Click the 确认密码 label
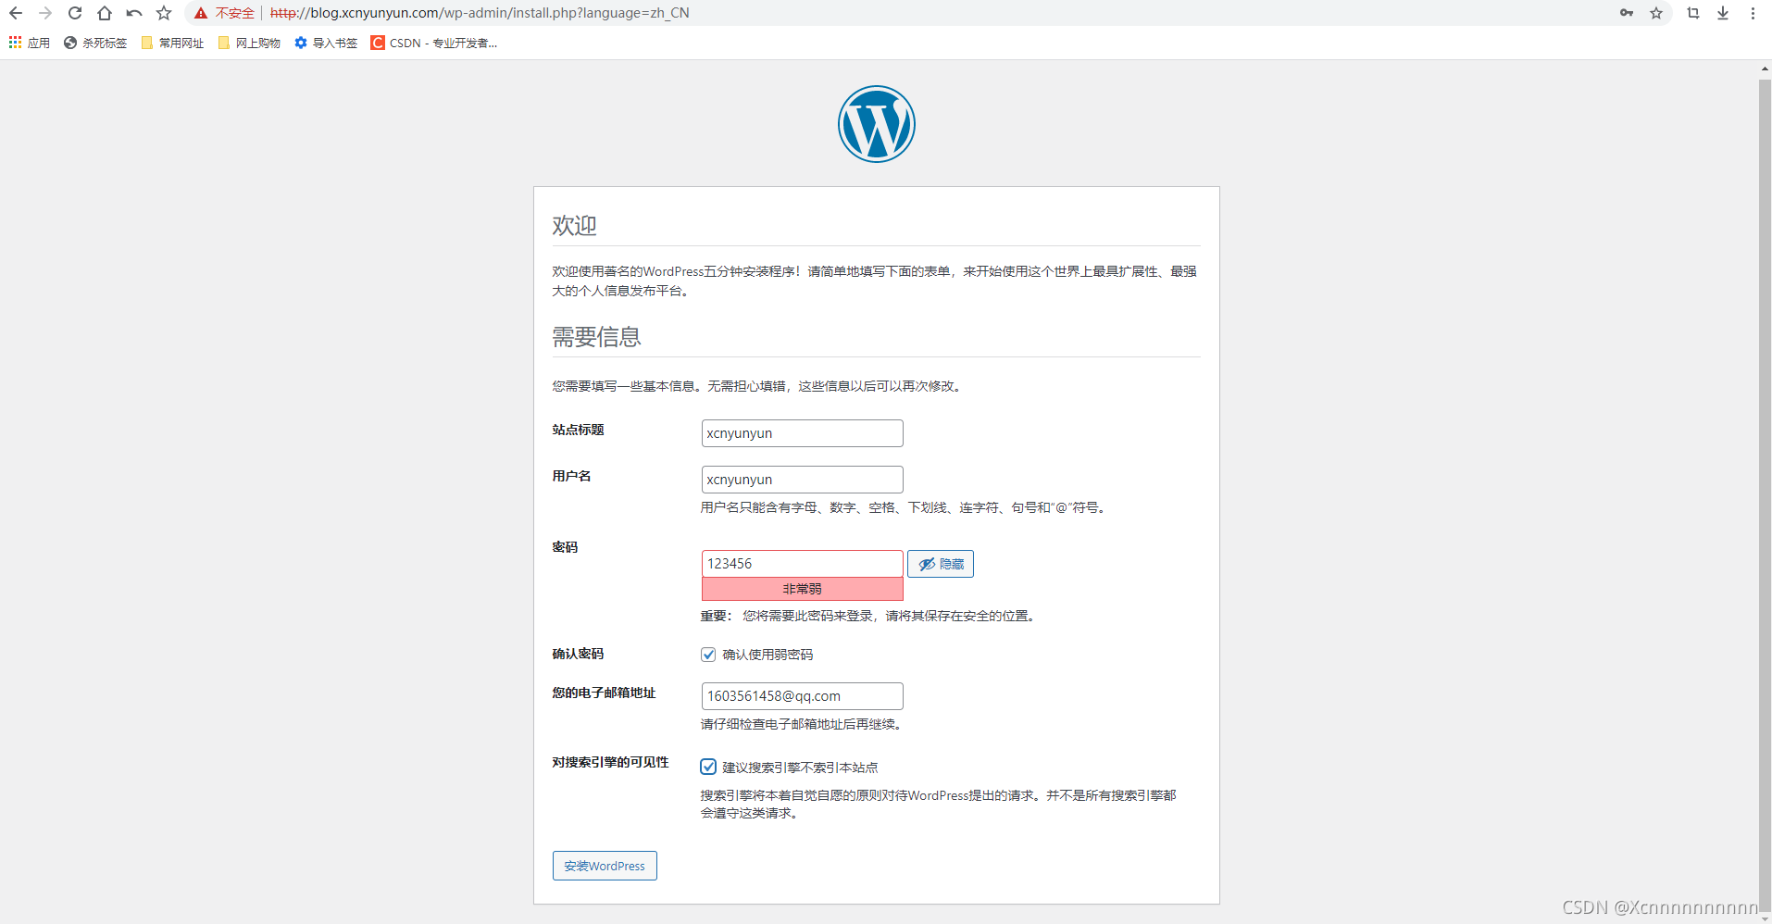 pos(579,654)
